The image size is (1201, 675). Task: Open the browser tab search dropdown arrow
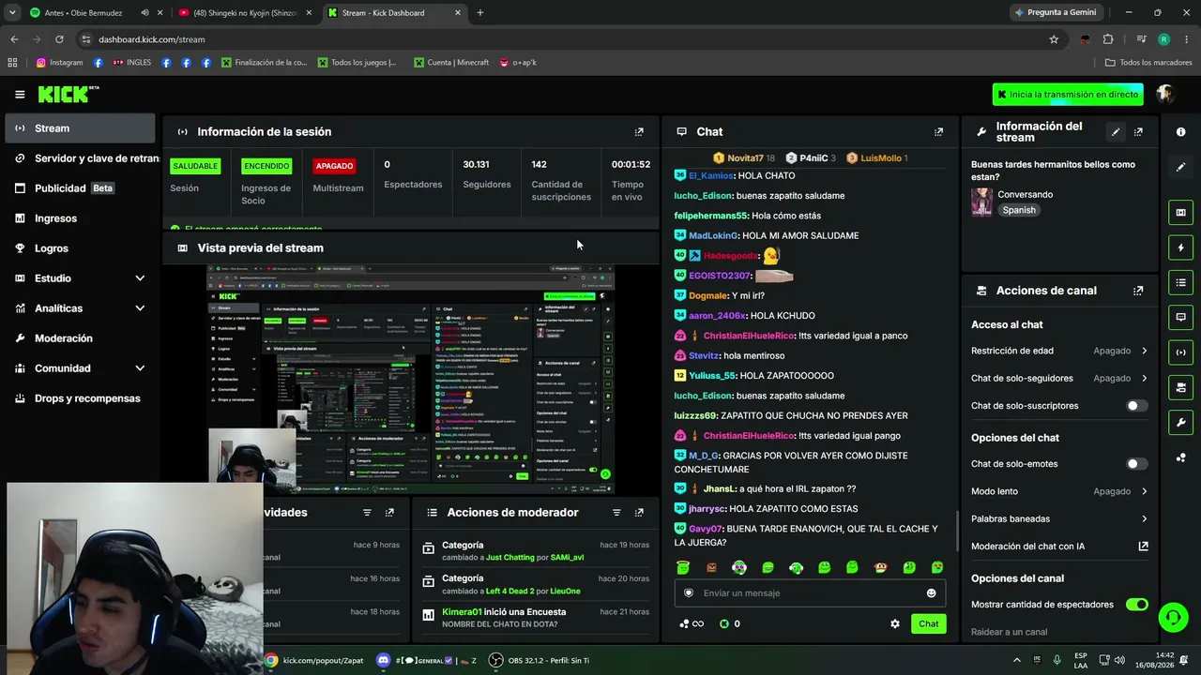(11, 12)
